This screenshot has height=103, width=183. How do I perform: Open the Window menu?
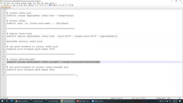tap(52, 3)
